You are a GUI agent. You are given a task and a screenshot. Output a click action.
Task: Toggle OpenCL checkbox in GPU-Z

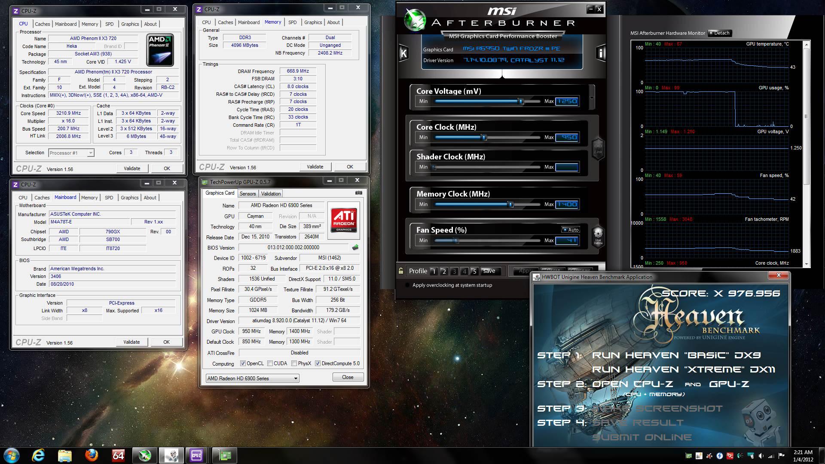pos(243,363)
